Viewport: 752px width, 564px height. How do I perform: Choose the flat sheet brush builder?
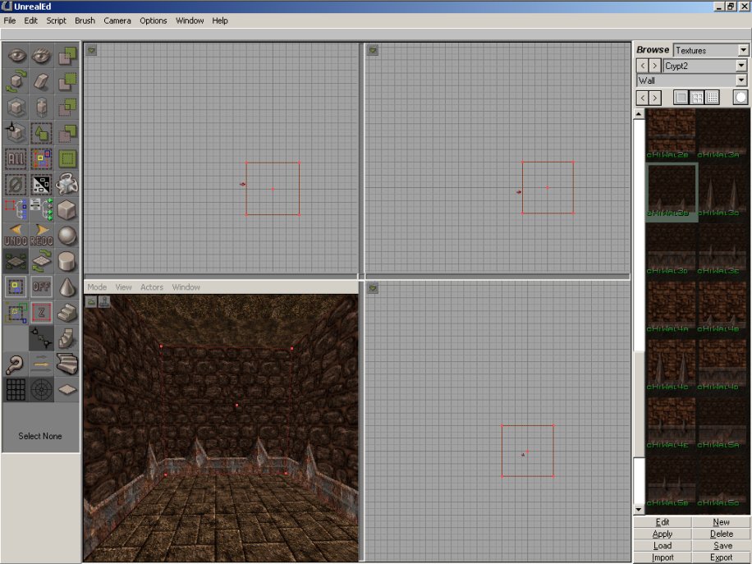click(x=66, y=390)
